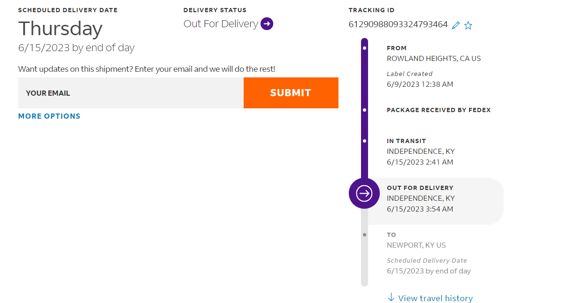Open the More Options link
Screen dimensions: 561x303
[x=49, y=116]
